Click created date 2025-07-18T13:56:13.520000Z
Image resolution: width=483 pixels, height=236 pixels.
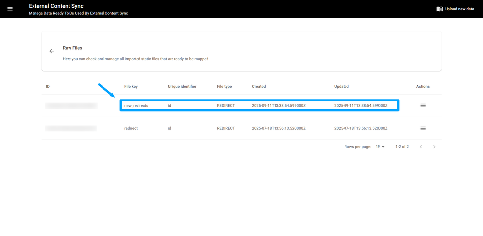tap(279, 128)
